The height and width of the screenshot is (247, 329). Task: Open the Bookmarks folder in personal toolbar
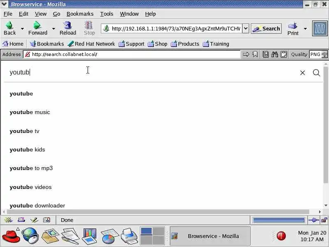click(46, 44)
